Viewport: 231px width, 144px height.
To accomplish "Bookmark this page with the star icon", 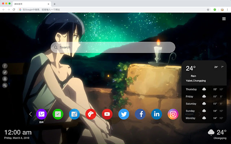I will 208,10.
